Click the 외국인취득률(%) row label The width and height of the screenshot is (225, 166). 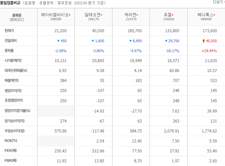[16, 70]
